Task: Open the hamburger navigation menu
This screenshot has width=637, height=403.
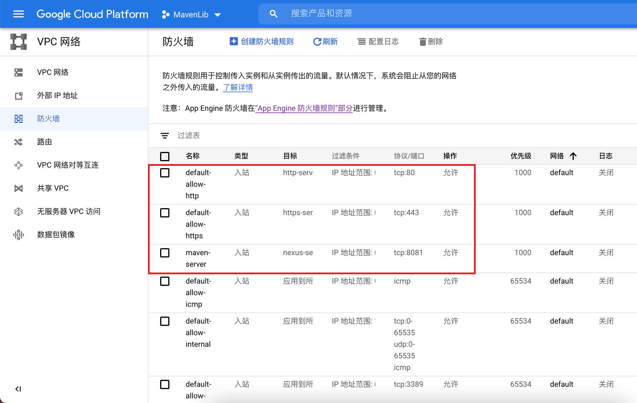Action: pyautogui.click(x=19, y=14)
